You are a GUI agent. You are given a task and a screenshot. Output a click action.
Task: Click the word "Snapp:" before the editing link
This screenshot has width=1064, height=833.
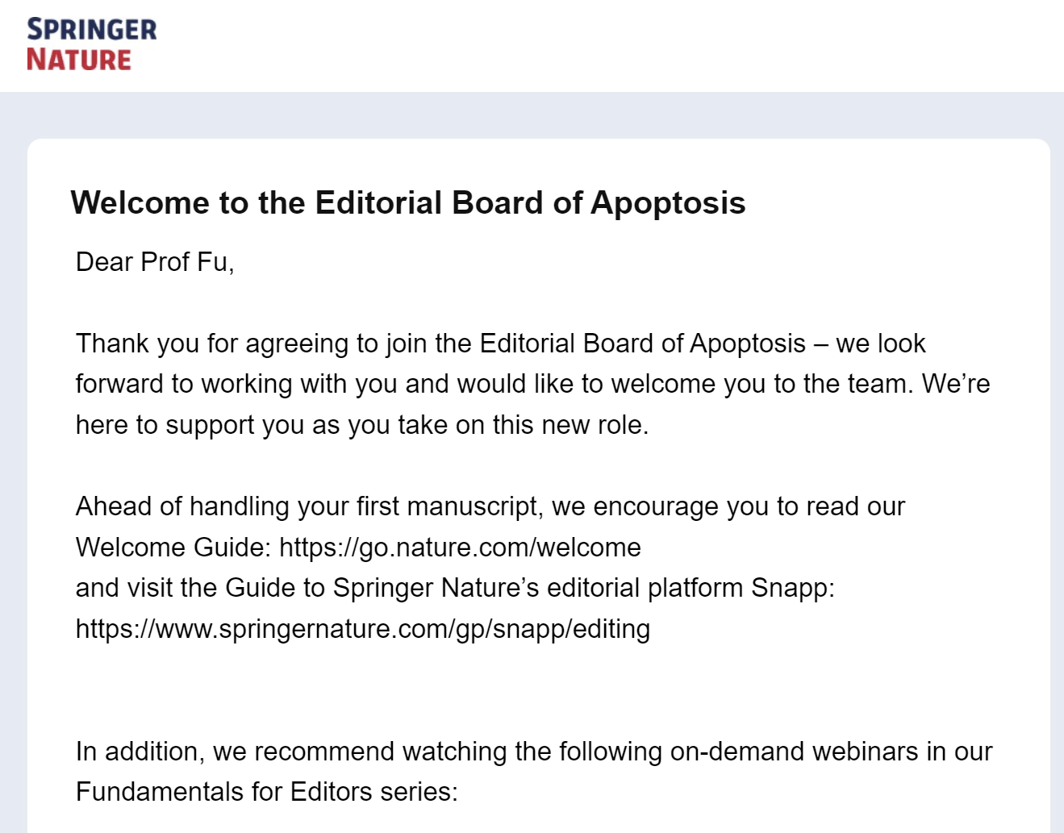pos(792,588)
